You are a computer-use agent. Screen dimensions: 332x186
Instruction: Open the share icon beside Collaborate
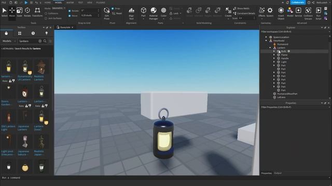coord(313,3)
